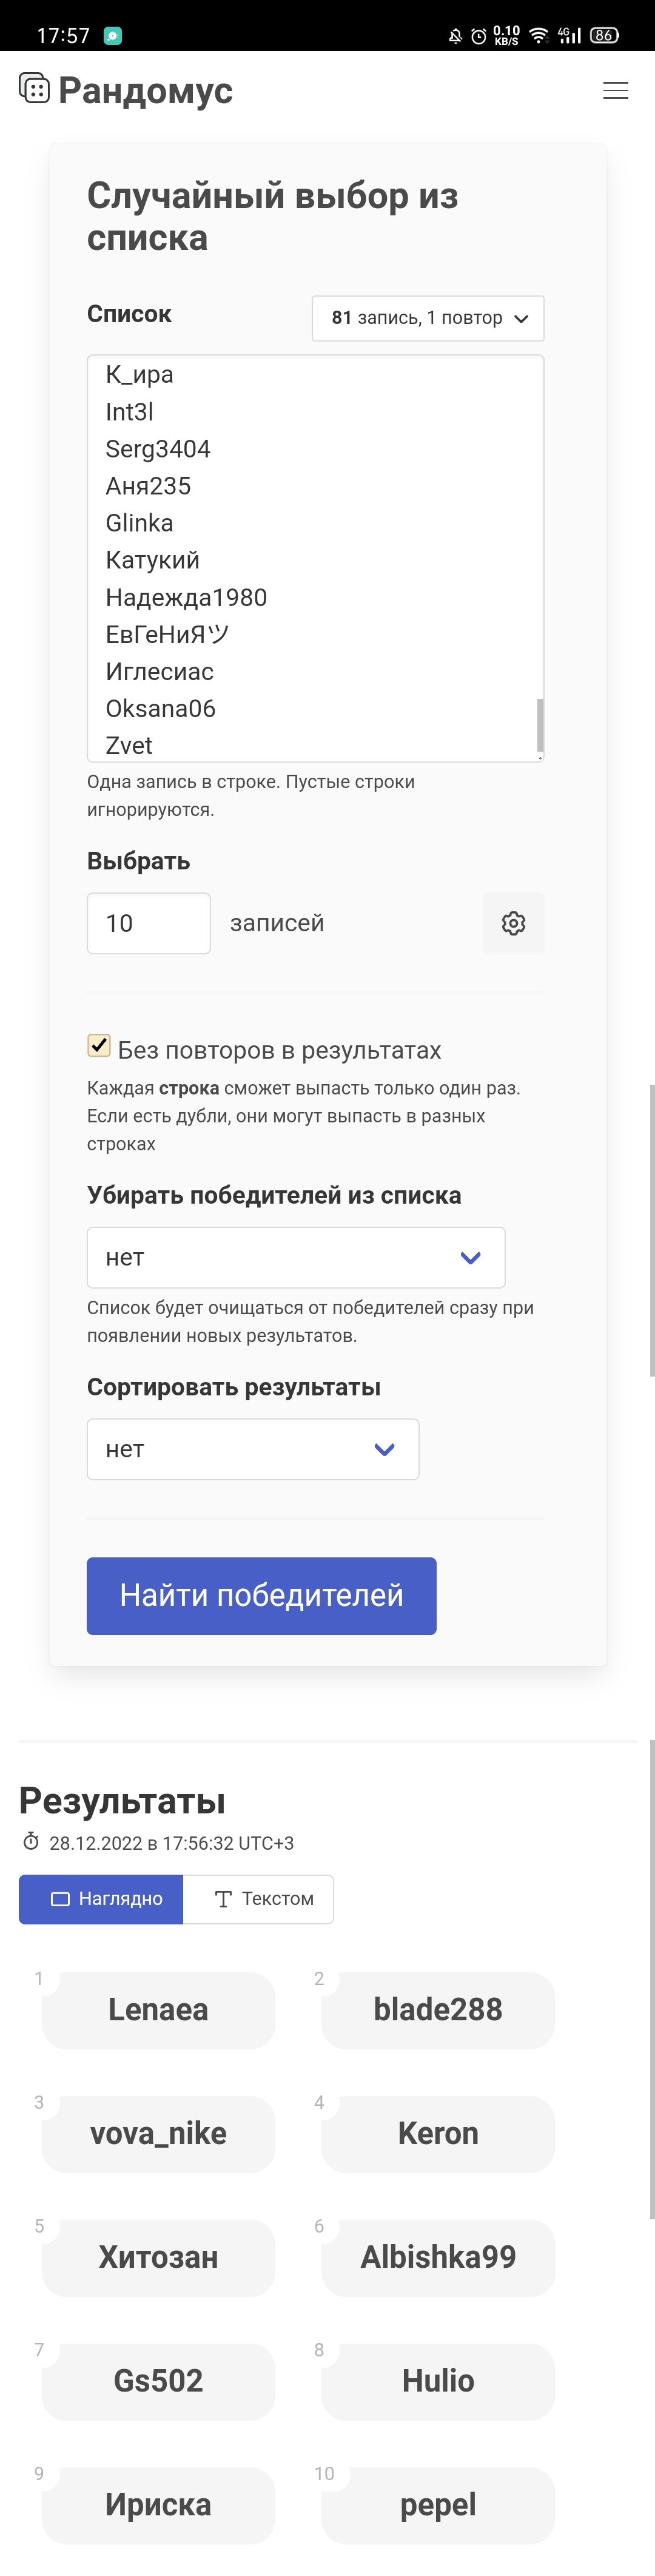Select the Albishka99 result card
This screenshot has height=2576, width=655.
coord(438,2258)
